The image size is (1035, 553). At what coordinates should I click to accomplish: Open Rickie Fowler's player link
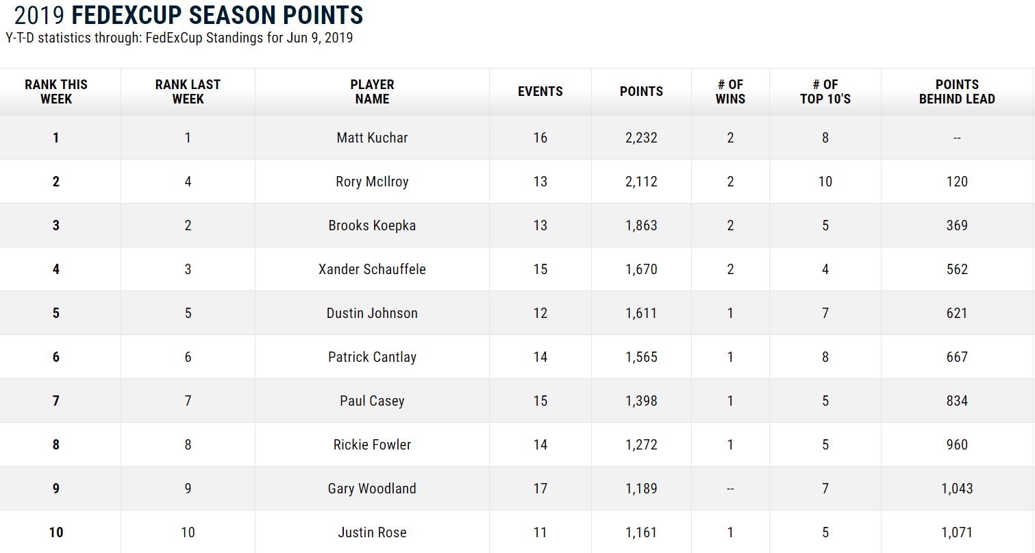[x=372, y=445]
